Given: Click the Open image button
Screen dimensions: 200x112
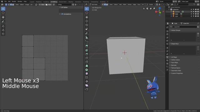Looking at the screenshot, I should click(x=48, y=5).
